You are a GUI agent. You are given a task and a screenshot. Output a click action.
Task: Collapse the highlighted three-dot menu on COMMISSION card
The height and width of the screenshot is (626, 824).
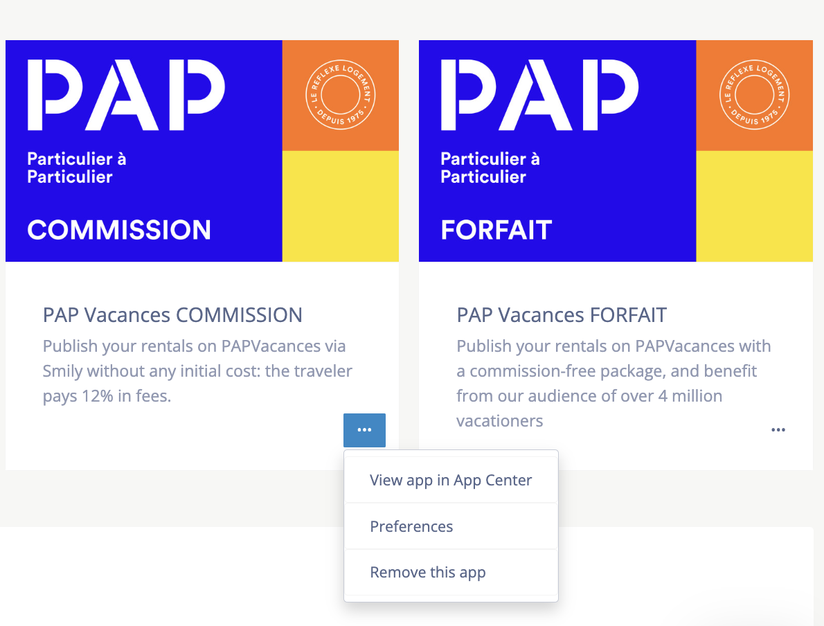pos(364,430)
